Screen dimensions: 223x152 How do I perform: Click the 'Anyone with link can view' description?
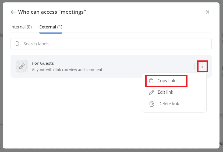coord(67,70)
